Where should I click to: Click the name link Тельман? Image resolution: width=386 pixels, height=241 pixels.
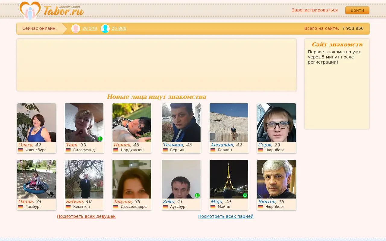point(173,145)
